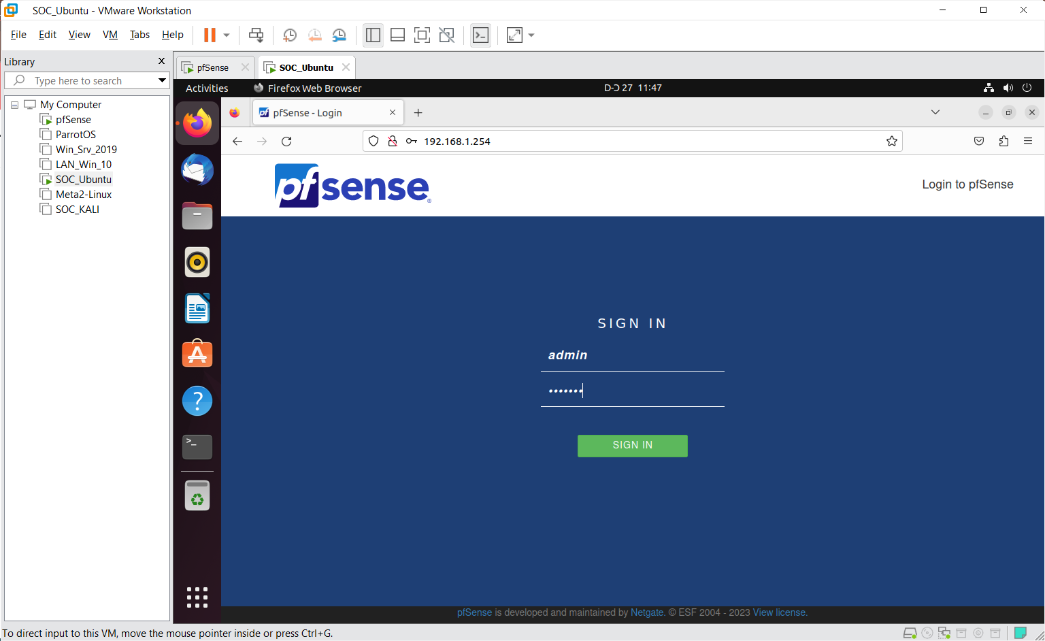Select pfSense in the library tree
The height and width of the screenshot is (641, 1045).
pyautogui.click(x=73, y=120)
